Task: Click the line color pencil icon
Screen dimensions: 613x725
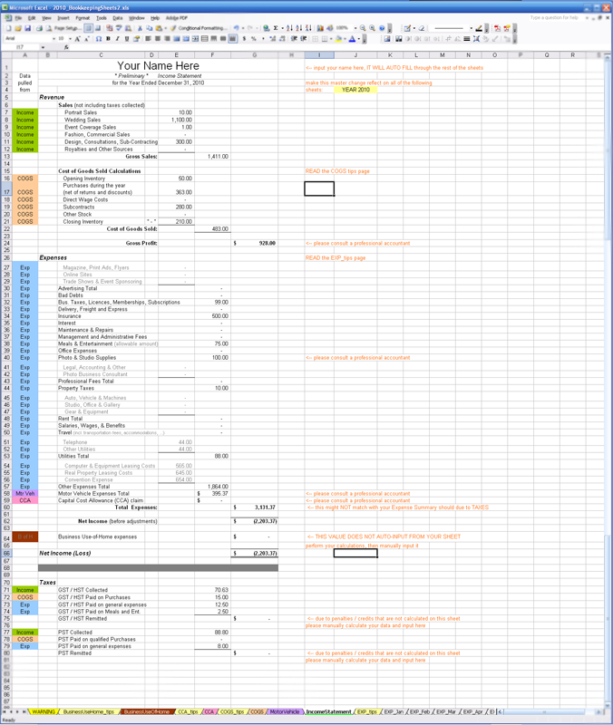Action: 479,28
